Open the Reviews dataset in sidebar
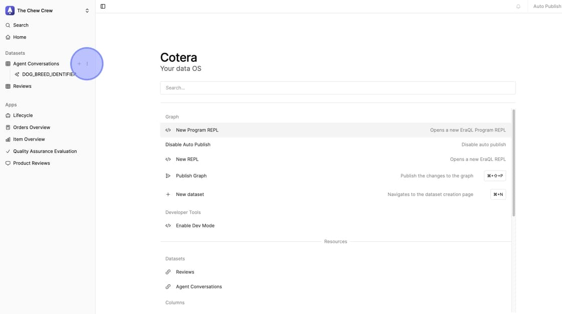This screenshot has width=562, height=314. (x=22, y=86)
